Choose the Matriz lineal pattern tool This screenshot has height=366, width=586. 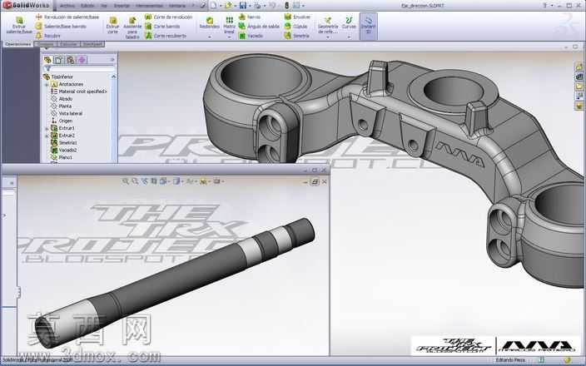[229, 25]
